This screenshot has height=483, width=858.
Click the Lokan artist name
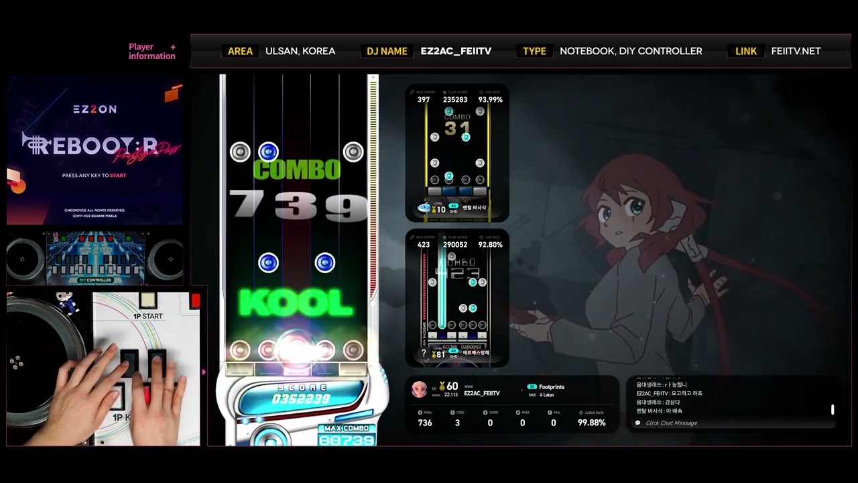(x=548, y=395)
